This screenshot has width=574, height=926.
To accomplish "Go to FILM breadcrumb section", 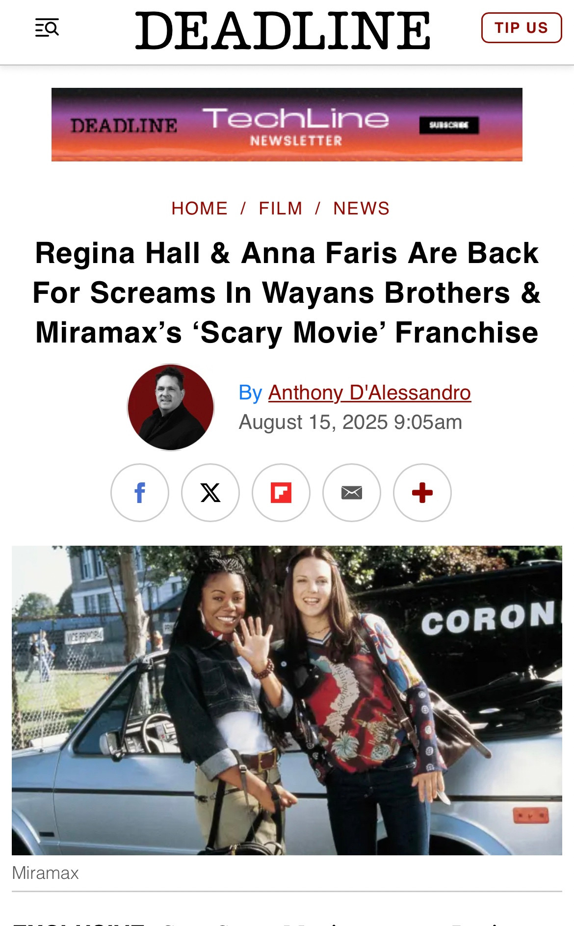I will point(281,209).
